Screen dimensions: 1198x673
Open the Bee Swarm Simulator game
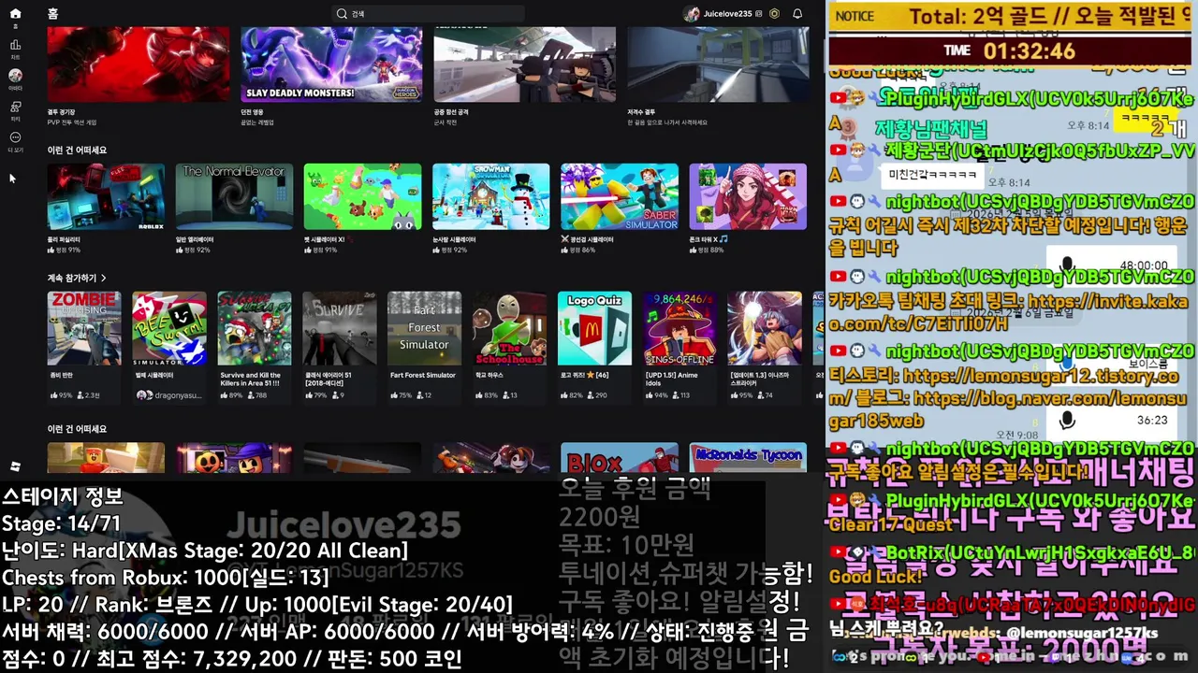click(169, 328)
